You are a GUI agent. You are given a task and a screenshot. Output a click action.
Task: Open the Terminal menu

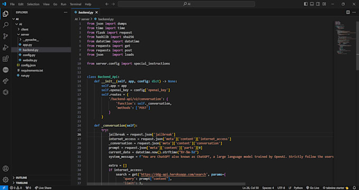point(75,4)
